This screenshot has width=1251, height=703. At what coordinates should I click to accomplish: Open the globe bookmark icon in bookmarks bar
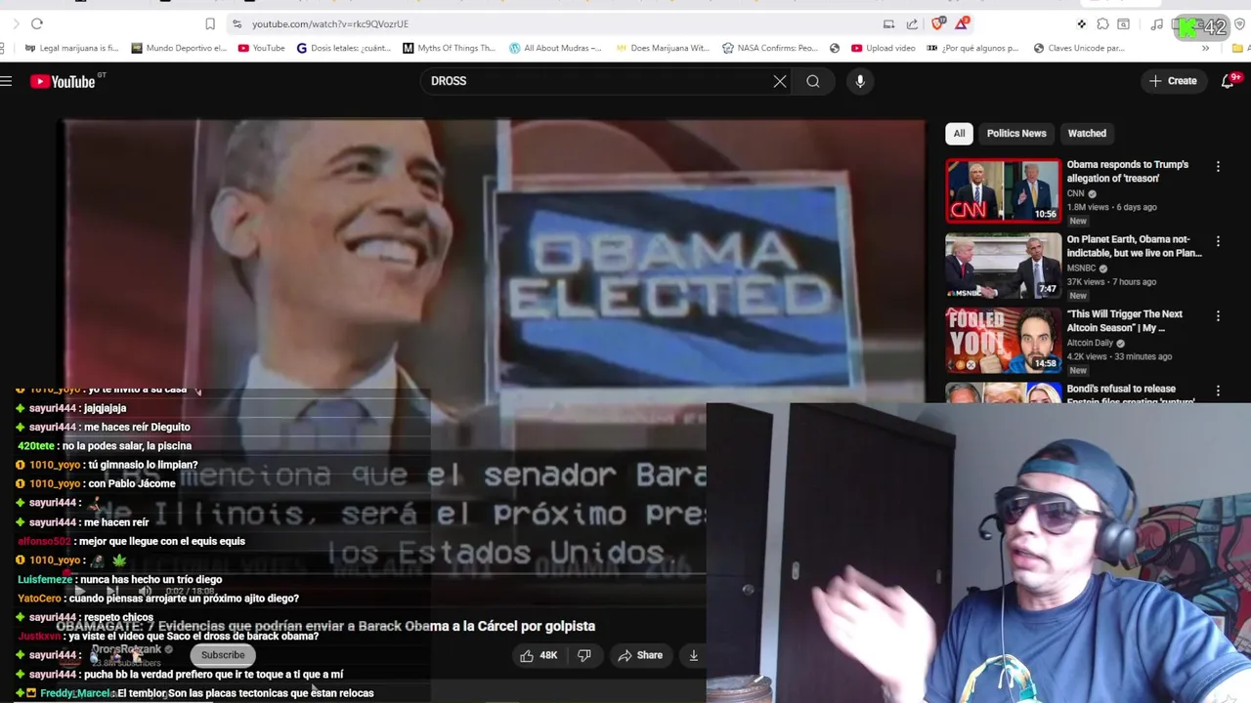(x=835, y=48)
